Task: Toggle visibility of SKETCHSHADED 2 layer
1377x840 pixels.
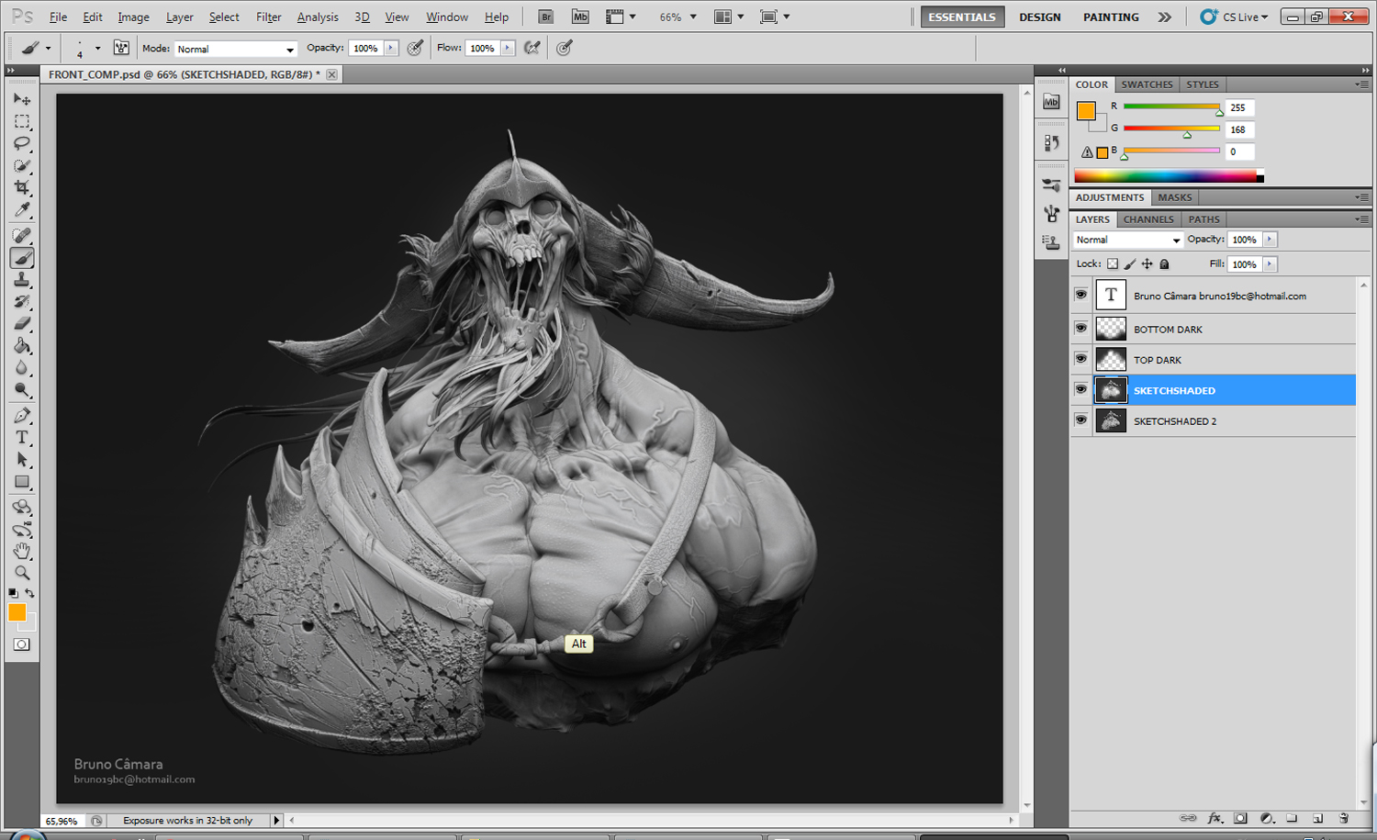Action: click(x=1080, y=420)
